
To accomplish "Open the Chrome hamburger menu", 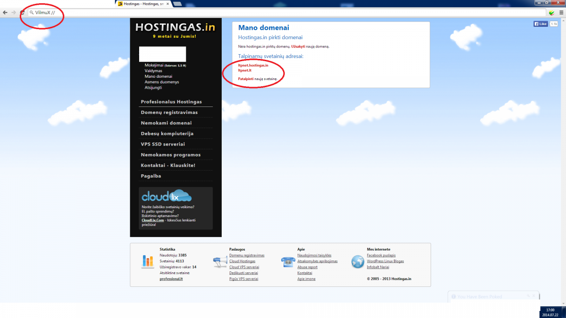I will pos(561,13).
